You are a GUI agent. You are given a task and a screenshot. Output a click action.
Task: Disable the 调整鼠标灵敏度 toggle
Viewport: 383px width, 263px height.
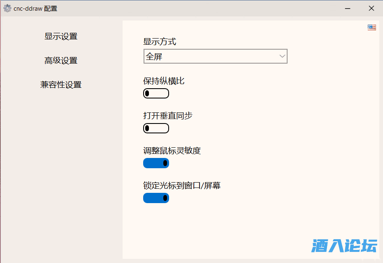156,163
